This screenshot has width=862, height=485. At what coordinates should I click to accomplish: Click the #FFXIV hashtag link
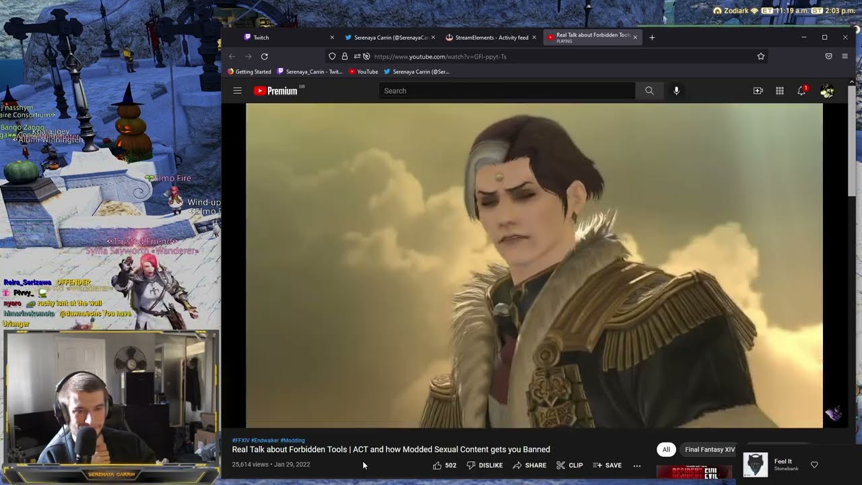tap(240, 441)
